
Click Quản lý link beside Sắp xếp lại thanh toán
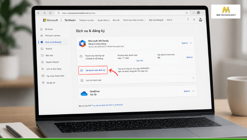pyautogui.click(x=189, y=57)
